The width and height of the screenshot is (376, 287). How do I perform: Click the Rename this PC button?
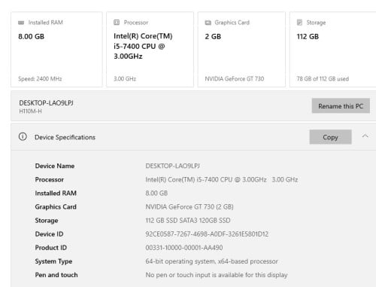pos(341,106)
